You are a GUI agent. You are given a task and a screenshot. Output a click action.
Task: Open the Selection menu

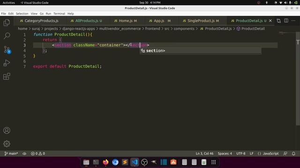pos(22,14)
